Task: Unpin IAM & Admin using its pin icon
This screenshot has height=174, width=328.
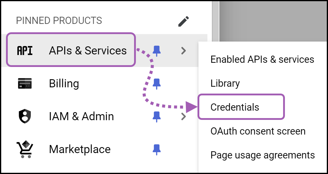Action: [x=157, y=117]
